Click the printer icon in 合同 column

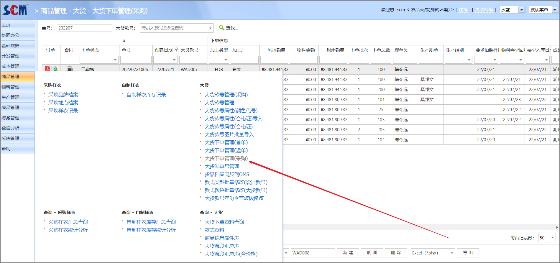click(x=69, y=69)
